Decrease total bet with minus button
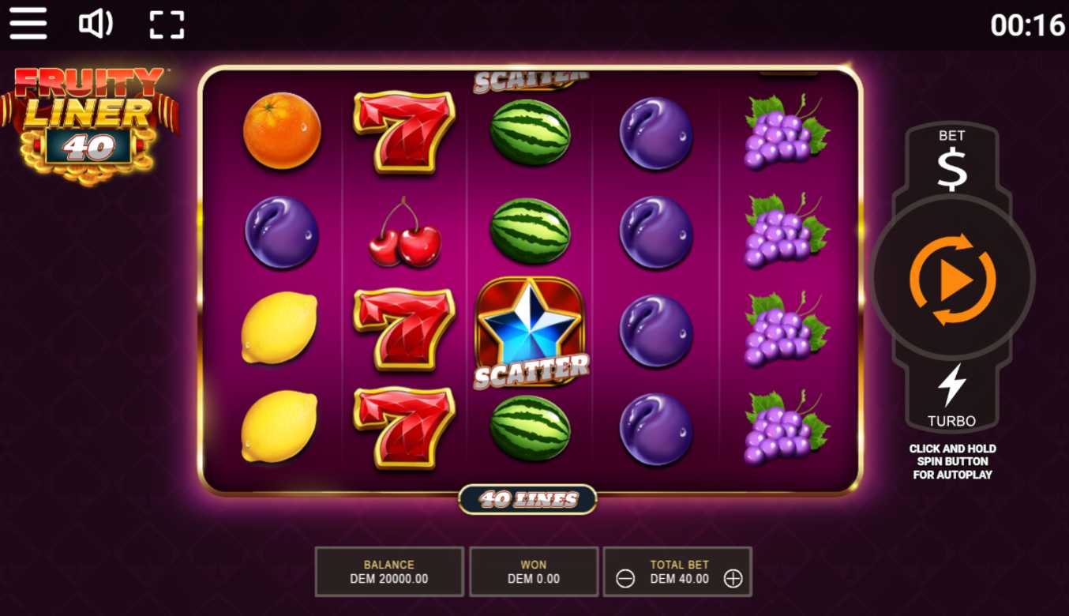The width and height of the screenshot is (1069, 616). (x=625, y=579)
